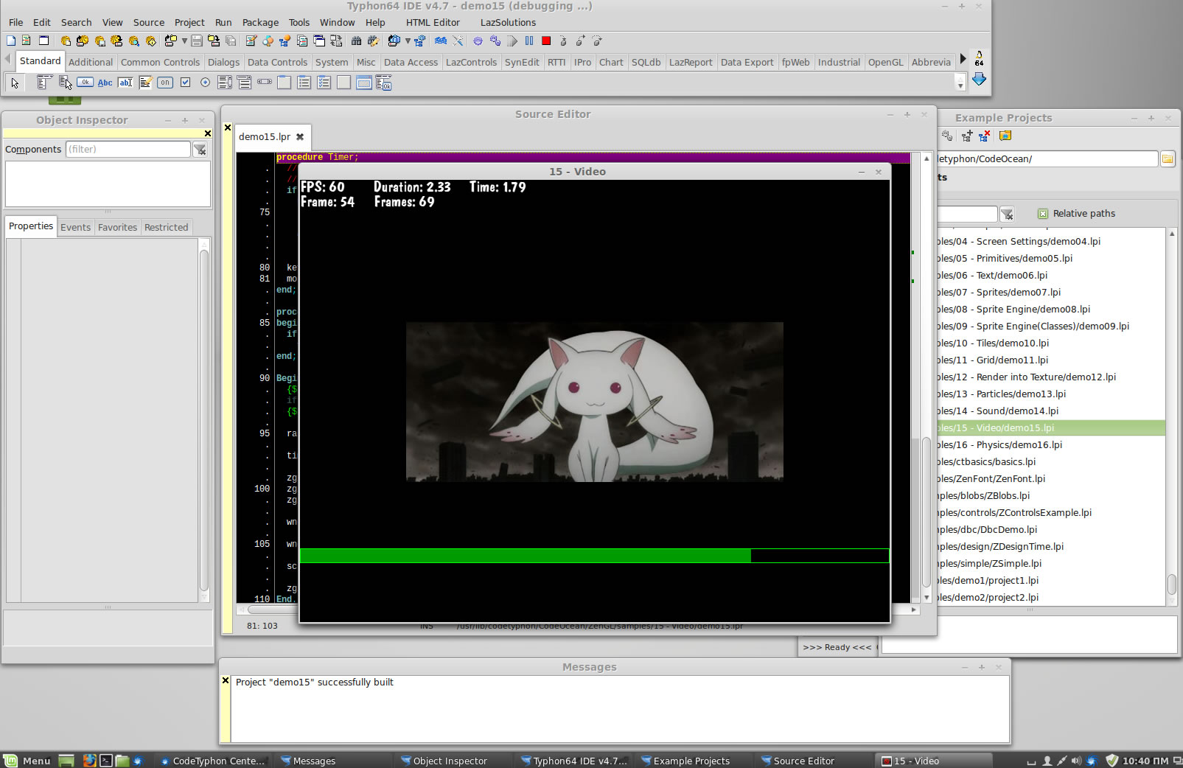Click the collapse tree icon in Example Projects
The height and width of the screenshot is (768, 1183).
[x=984, y=136]
